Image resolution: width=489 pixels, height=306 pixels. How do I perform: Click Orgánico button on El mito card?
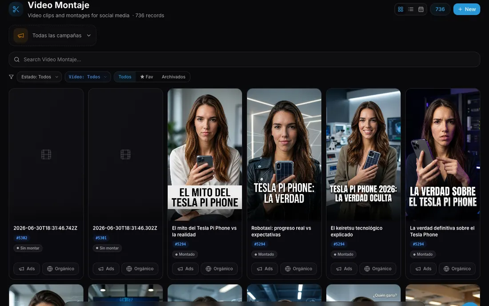(219, 269)
